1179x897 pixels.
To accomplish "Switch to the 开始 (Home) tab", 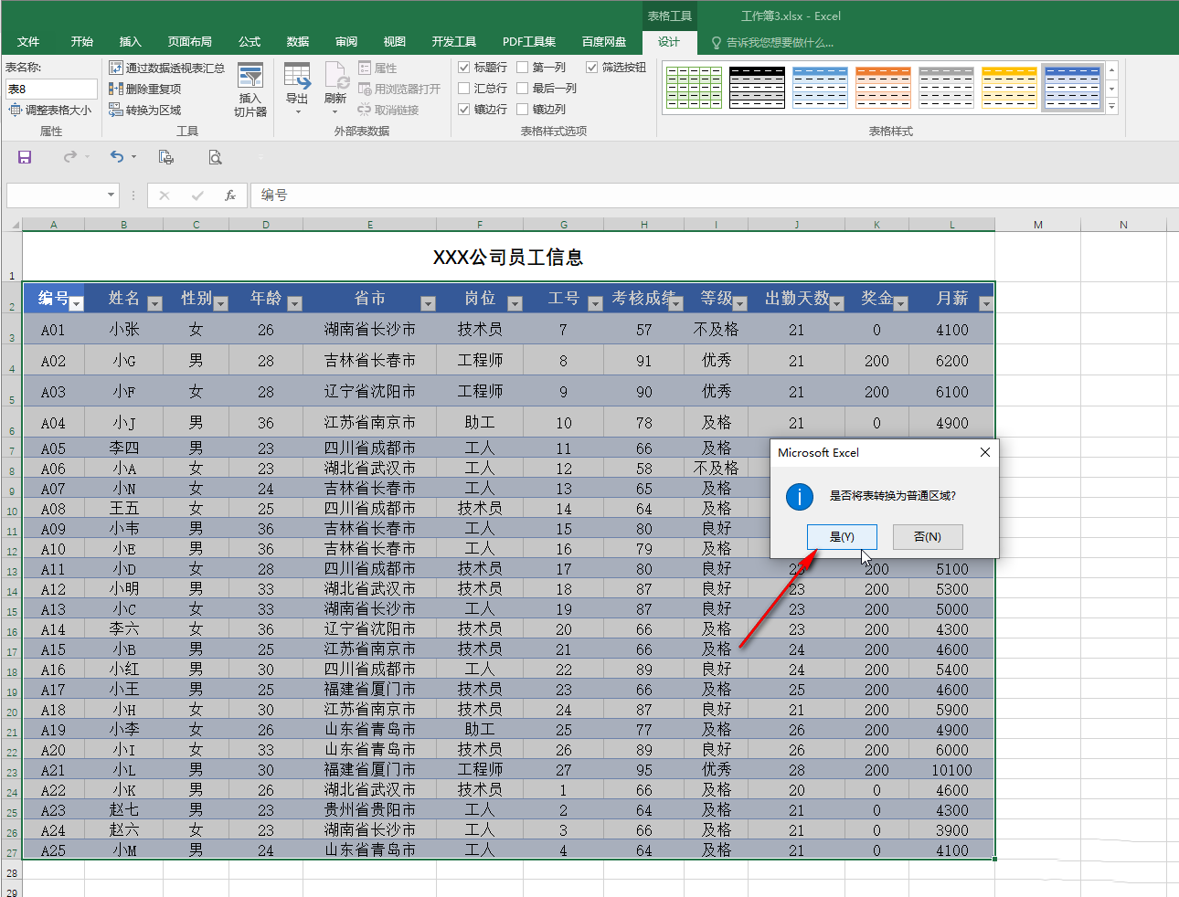I will [x=82, y=42].
